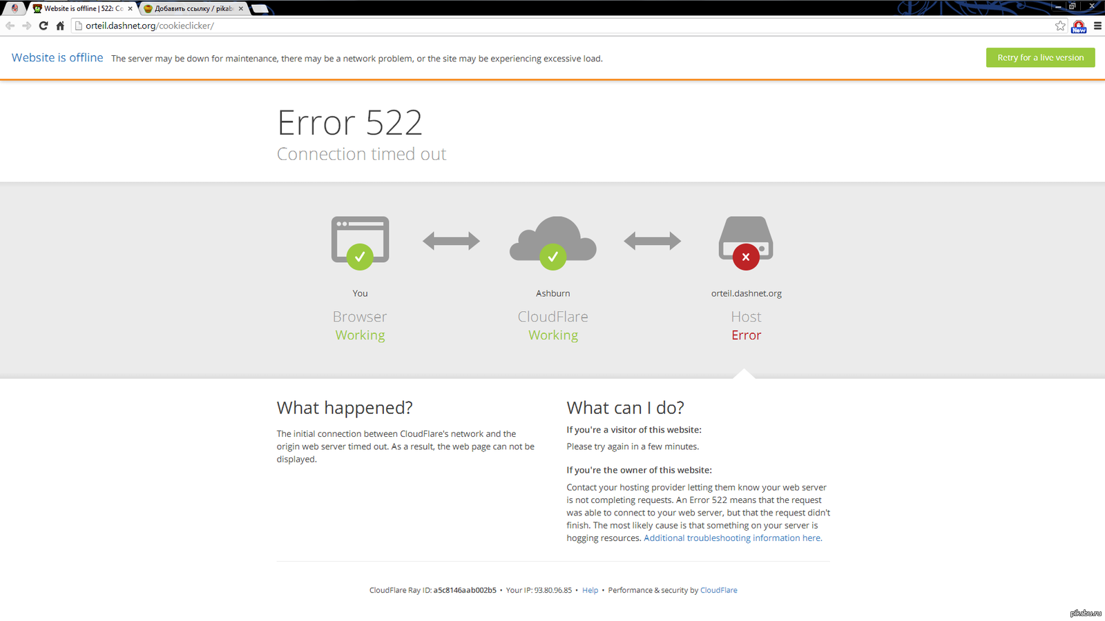The image size is (1105, 621).
Task: Go to the browser home page icon
Action: (x=60, y=26)
